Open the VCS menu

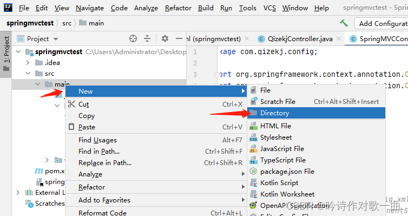pyautogui.click(x=269, y=8)
